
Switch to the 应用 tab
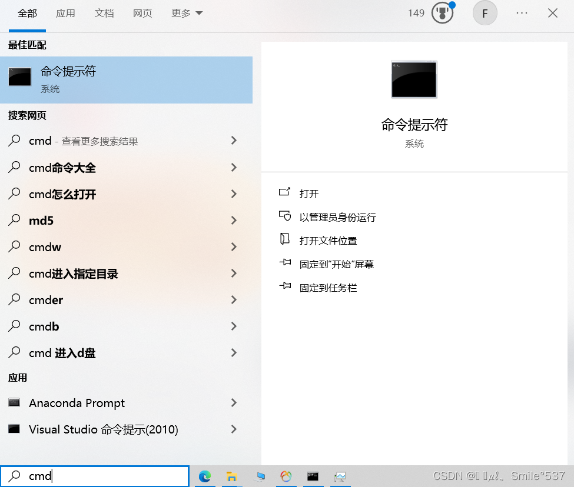tap(65, 14)
